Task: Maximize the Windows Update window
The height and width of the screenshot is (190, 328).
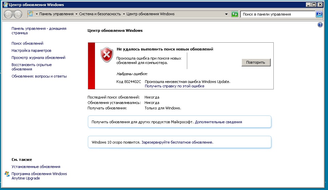Action: [314, 5]
